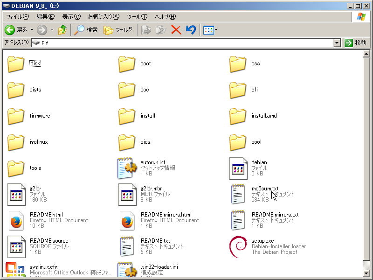Open the Forward history dropdown arrow
373x280 pixels.
point(52,30)
